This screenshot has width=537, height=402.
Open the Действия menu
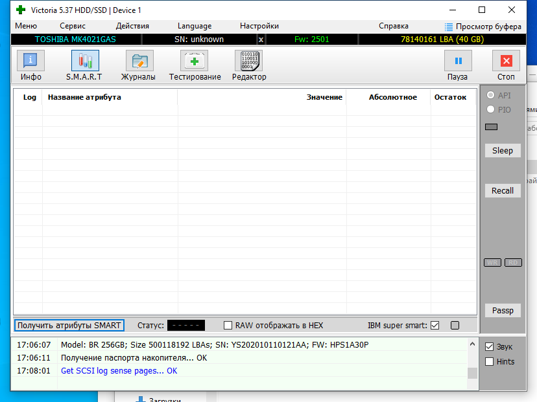point(132,26)
